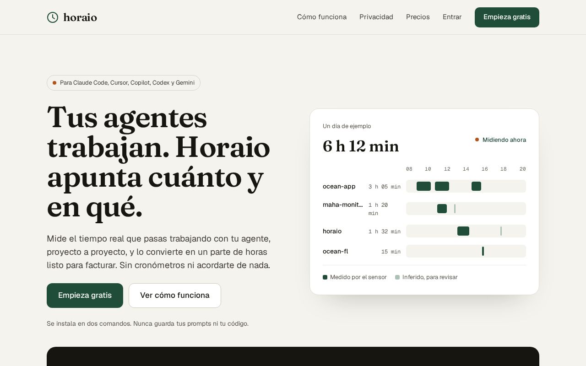Image resolution: width=586 pixels, height=366 pixels.
Task: Click Empieza gratis in the header
Action: click(507, 17)
